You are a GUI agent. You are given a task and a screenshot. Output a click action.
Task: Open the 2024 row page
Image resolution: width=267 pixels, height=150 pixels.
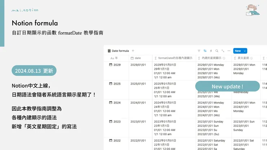pos(117,102)
